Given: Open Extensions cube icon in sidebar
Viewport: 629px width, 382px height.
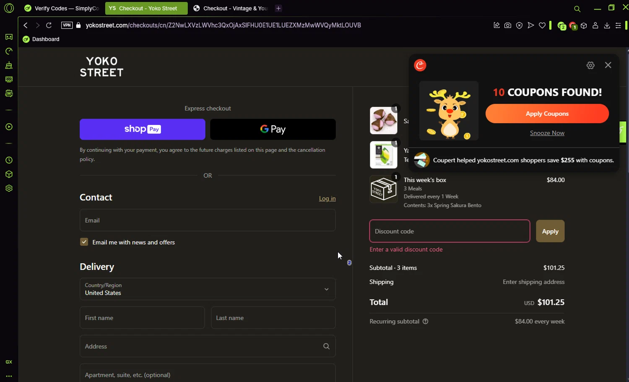Looking at the screenshot, I should pyautogui.click(x=9, y=174).
